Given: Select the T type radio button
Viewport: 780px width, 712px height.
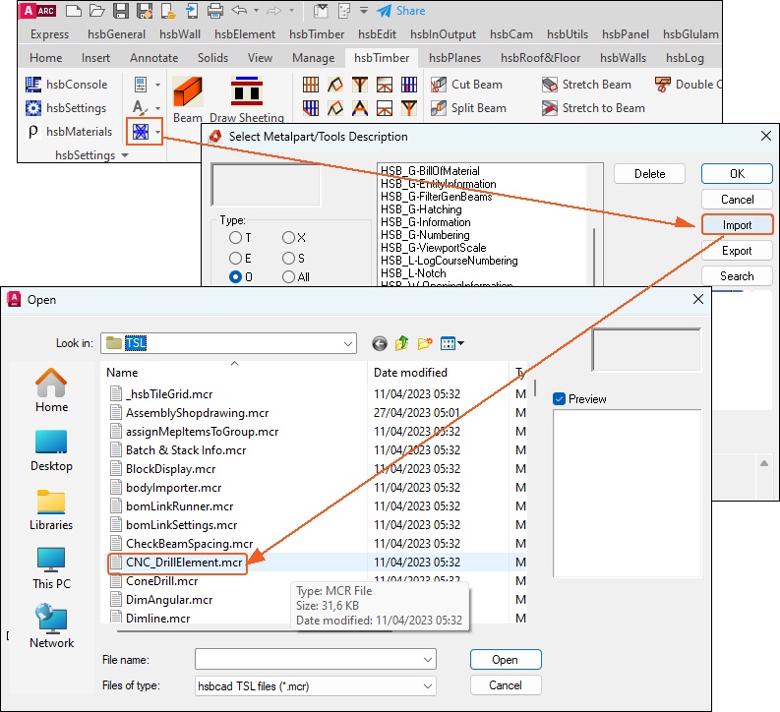Looking at the screenshot, I should pos(235,238).
